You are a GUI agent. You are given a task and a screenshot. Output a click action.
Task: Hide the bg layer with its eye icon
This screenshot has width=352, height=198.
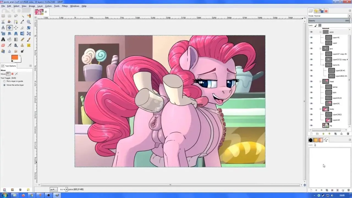pos(311,125)
